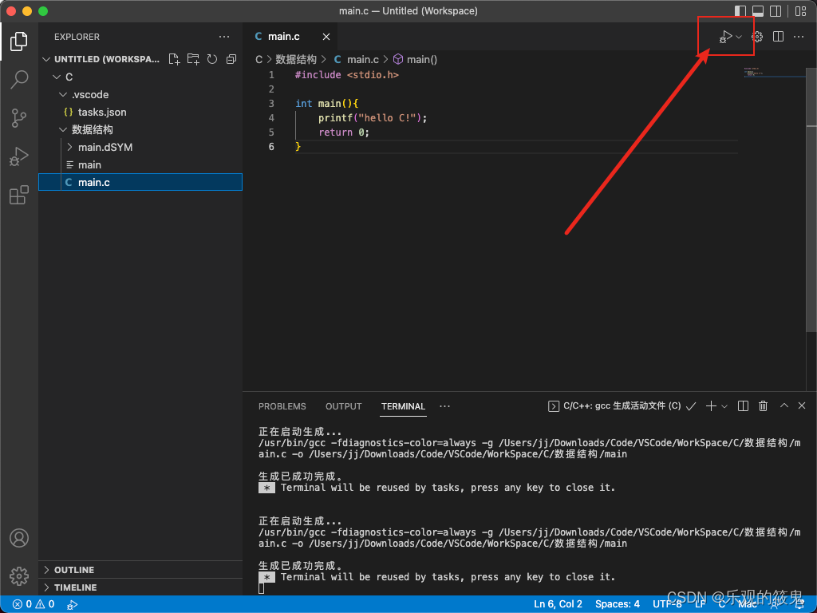
Task: Select the Search icon in the Activity Bar
Action: point(19,80)
